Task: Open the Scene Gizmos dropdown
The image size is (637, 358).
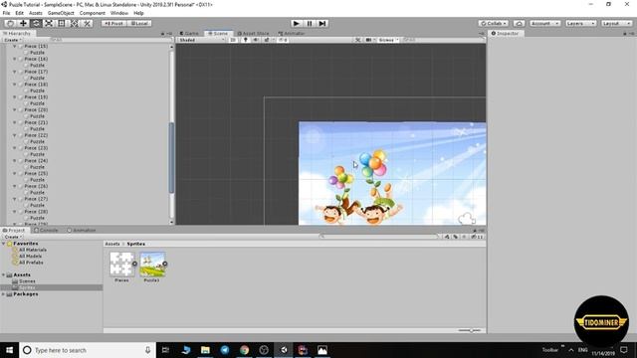Action: [388, 40]
